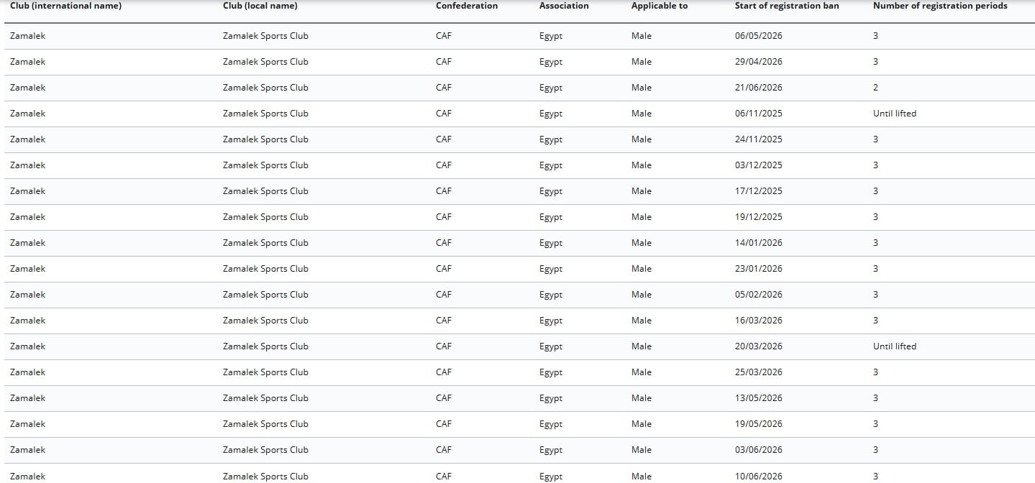Click "Until lifted" in the 20/03/2026 row
The height and width of the screenshot is (483, 1035).
[895, 346]
